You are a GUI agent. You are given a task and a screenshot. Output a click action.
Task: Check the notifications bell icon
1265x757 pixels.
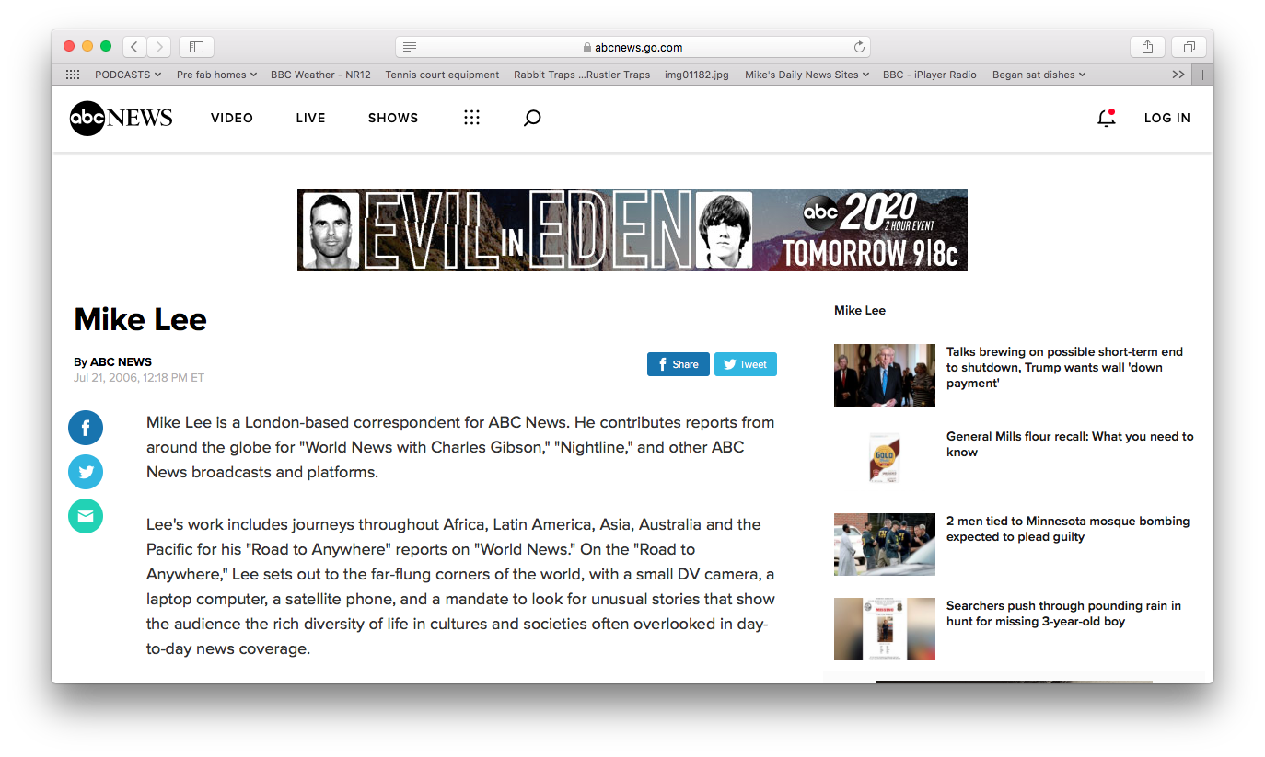coord(1107,118)
